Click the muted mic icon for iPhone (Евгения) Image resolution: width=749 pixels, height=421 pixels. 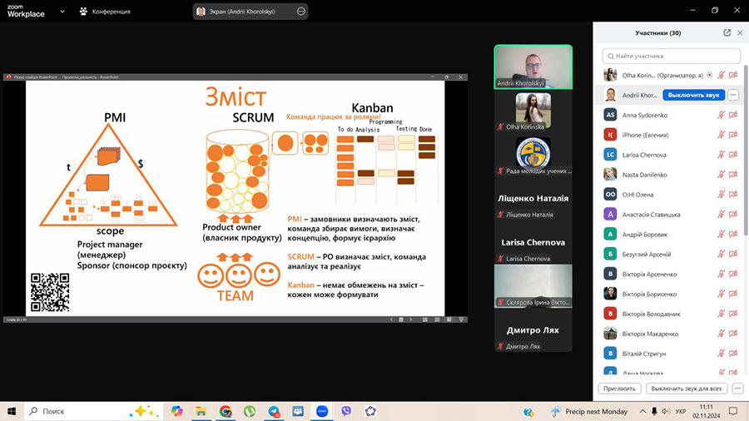721,135
